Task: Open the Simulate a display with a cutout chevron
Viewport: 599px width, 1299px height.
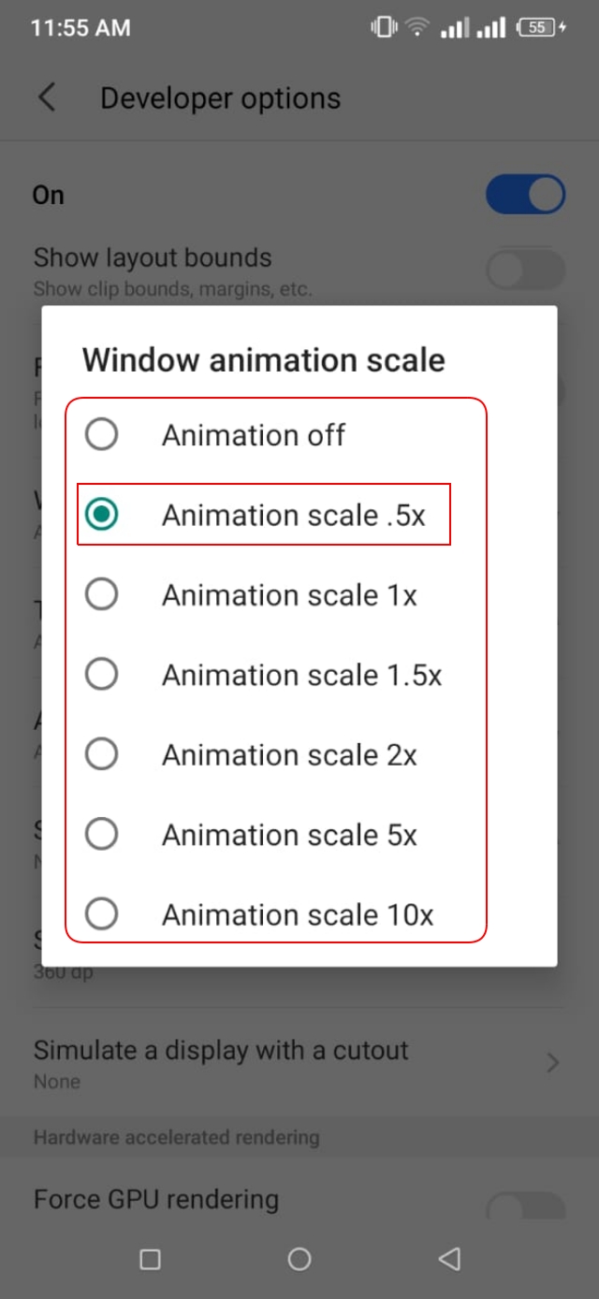Action: pyautogui.click(x=552, y=1062)
